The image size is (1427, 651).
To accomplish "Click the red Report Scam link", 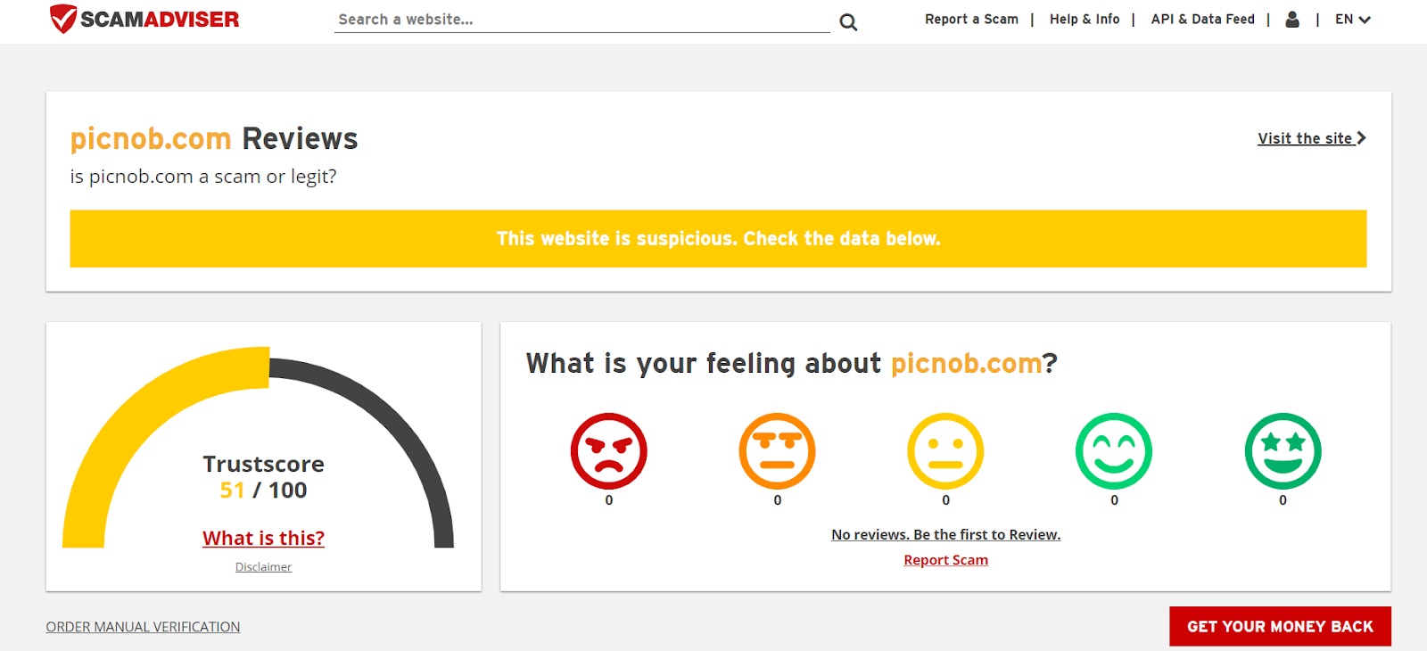I will pos(945,560).
